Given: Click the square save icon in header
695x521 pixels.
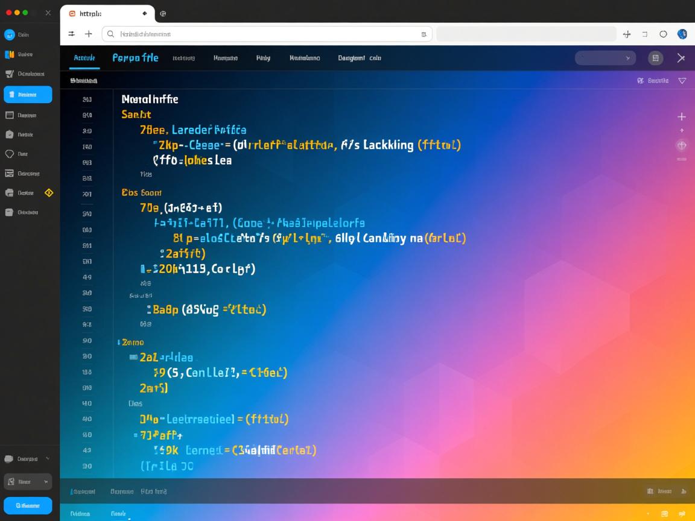Looking at the screenshot, I should 655,58.
